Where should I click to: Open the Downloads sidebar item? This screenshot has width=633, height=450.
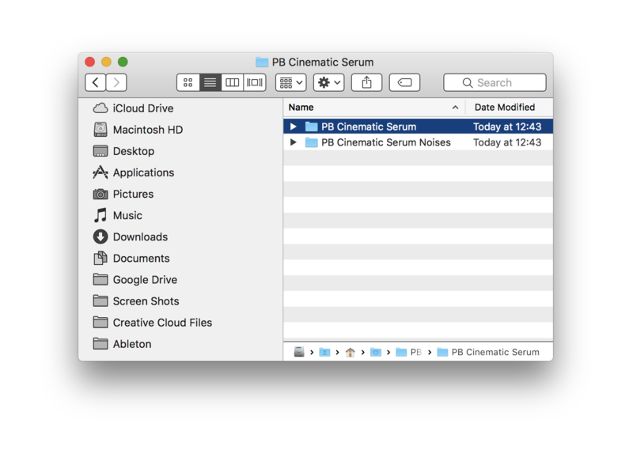[140, 236]
